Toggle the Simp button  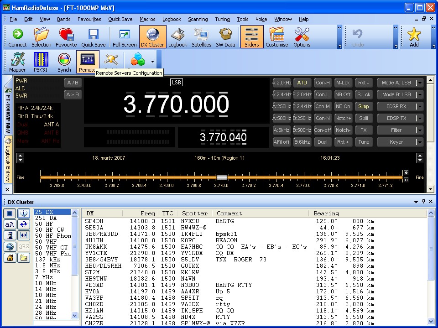[x=364, y=106]
